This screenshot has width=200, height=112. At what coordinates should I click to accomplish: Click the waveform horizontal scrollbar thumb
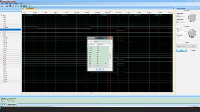pyautogui.click(x=91, y=93)
